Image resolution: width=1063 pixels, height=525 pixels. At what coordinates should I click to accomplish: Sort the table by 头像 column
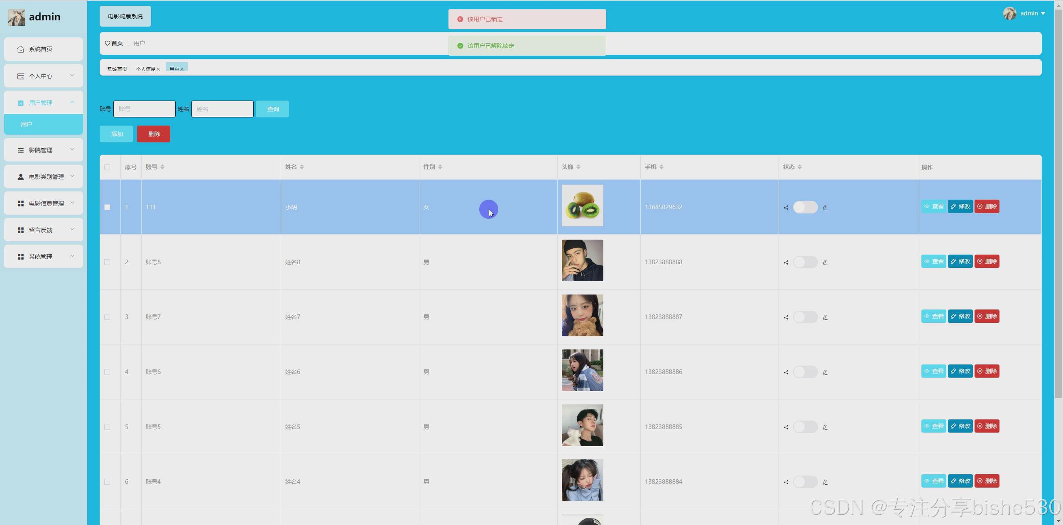point(578,167)
